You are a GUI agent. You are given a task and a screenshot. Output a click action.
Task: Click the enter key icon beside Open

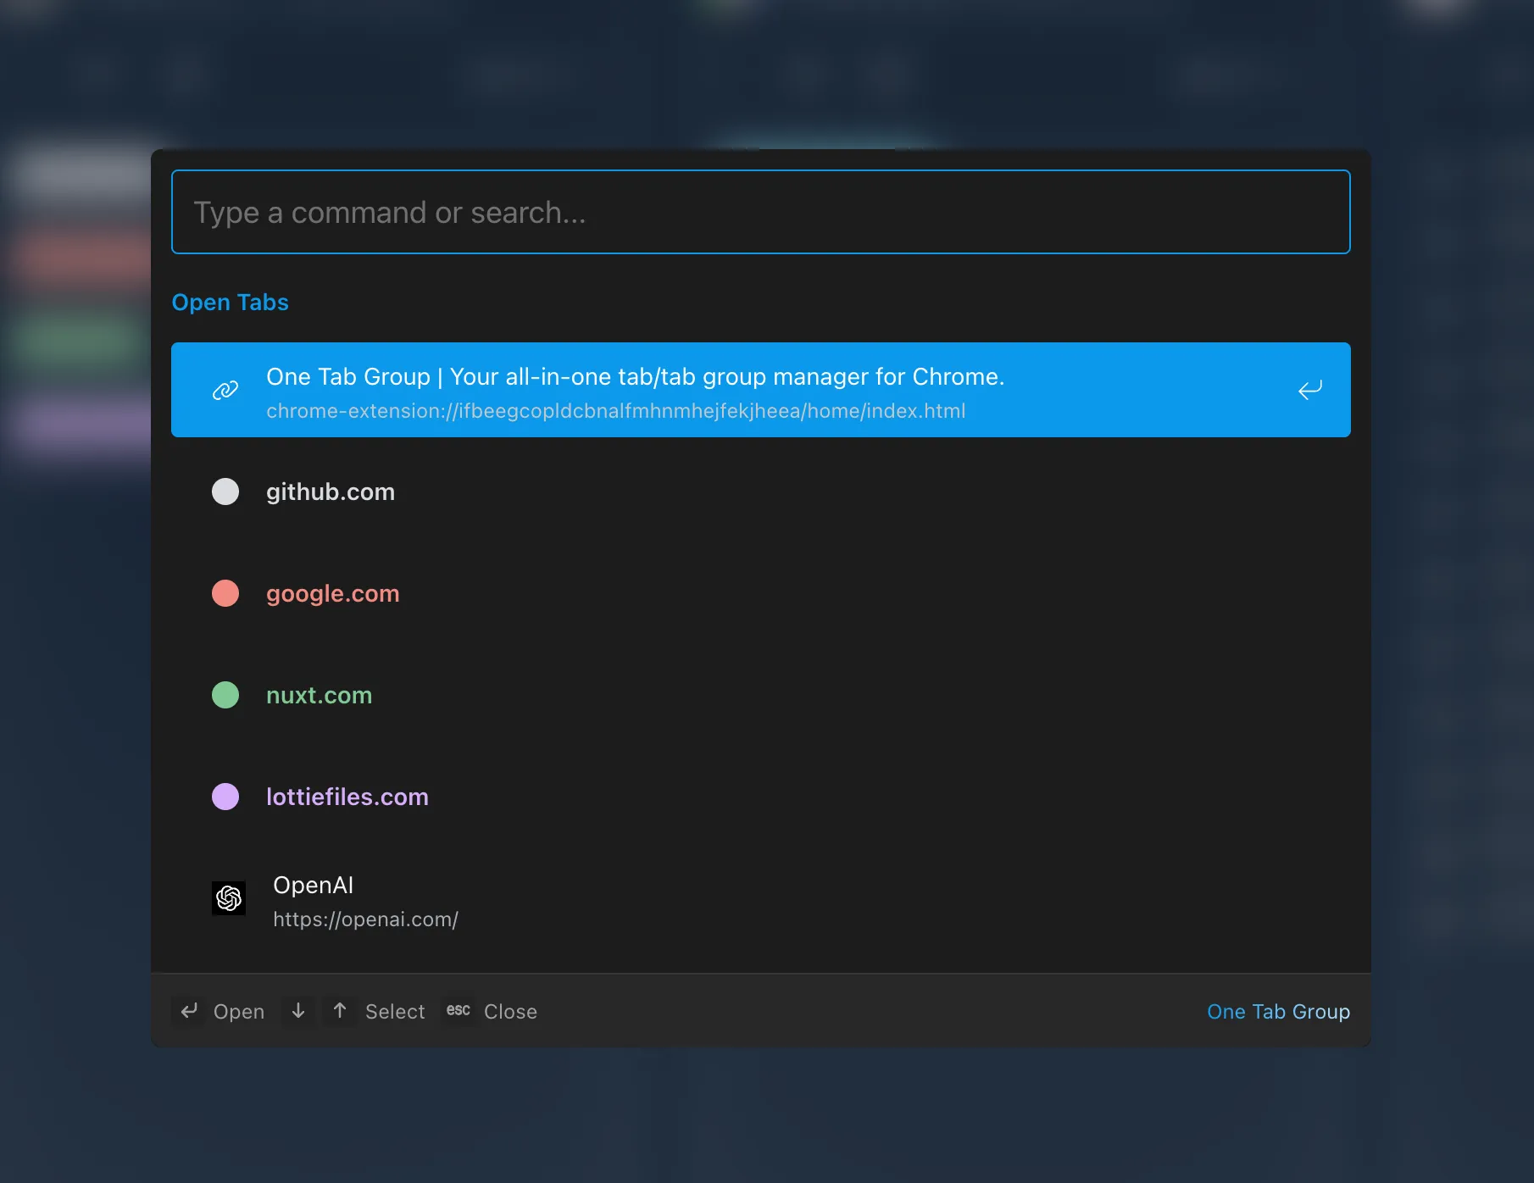[x=189, y=1011]
